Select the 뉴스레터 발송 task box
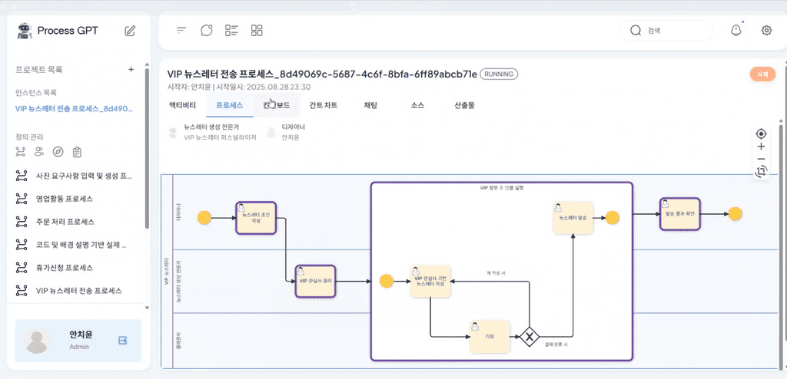 coord(573,218)
